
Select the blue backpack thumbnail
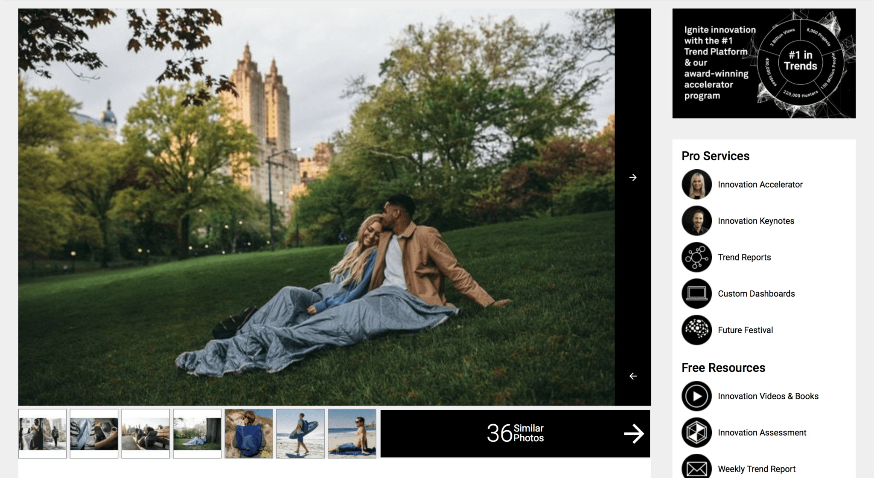pyautogui.click(x=249, y=434)
